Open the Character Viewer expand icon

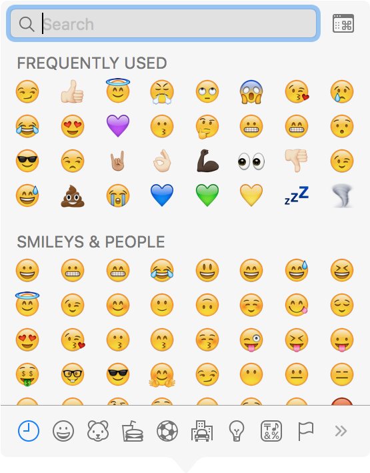pyautogui.click(x=343, y=23)
